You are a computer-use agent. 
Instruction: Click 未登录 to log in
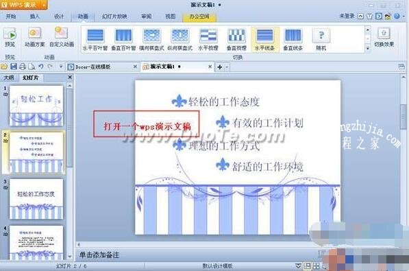[347, 16]
